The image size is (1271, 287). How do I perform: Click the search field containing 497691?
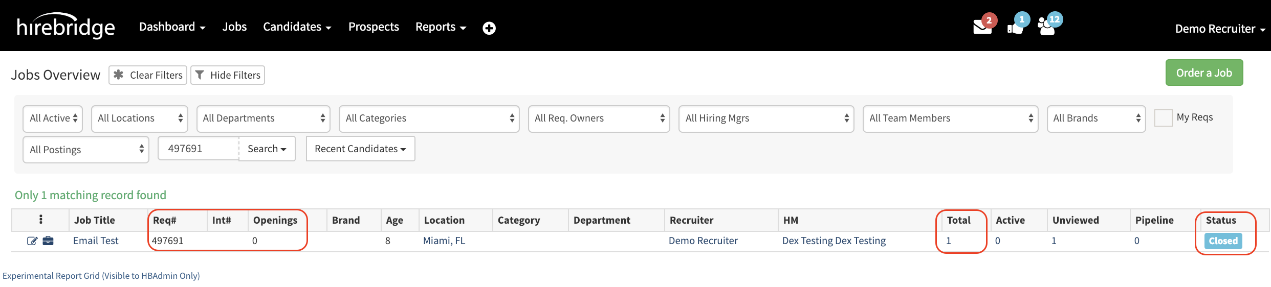(x=199, y=149)
